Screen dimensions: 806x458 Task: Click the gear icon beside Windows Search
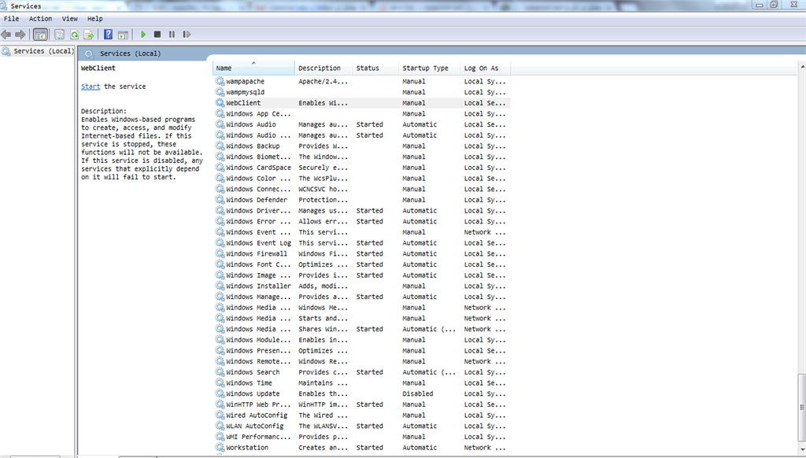(220, 372)
